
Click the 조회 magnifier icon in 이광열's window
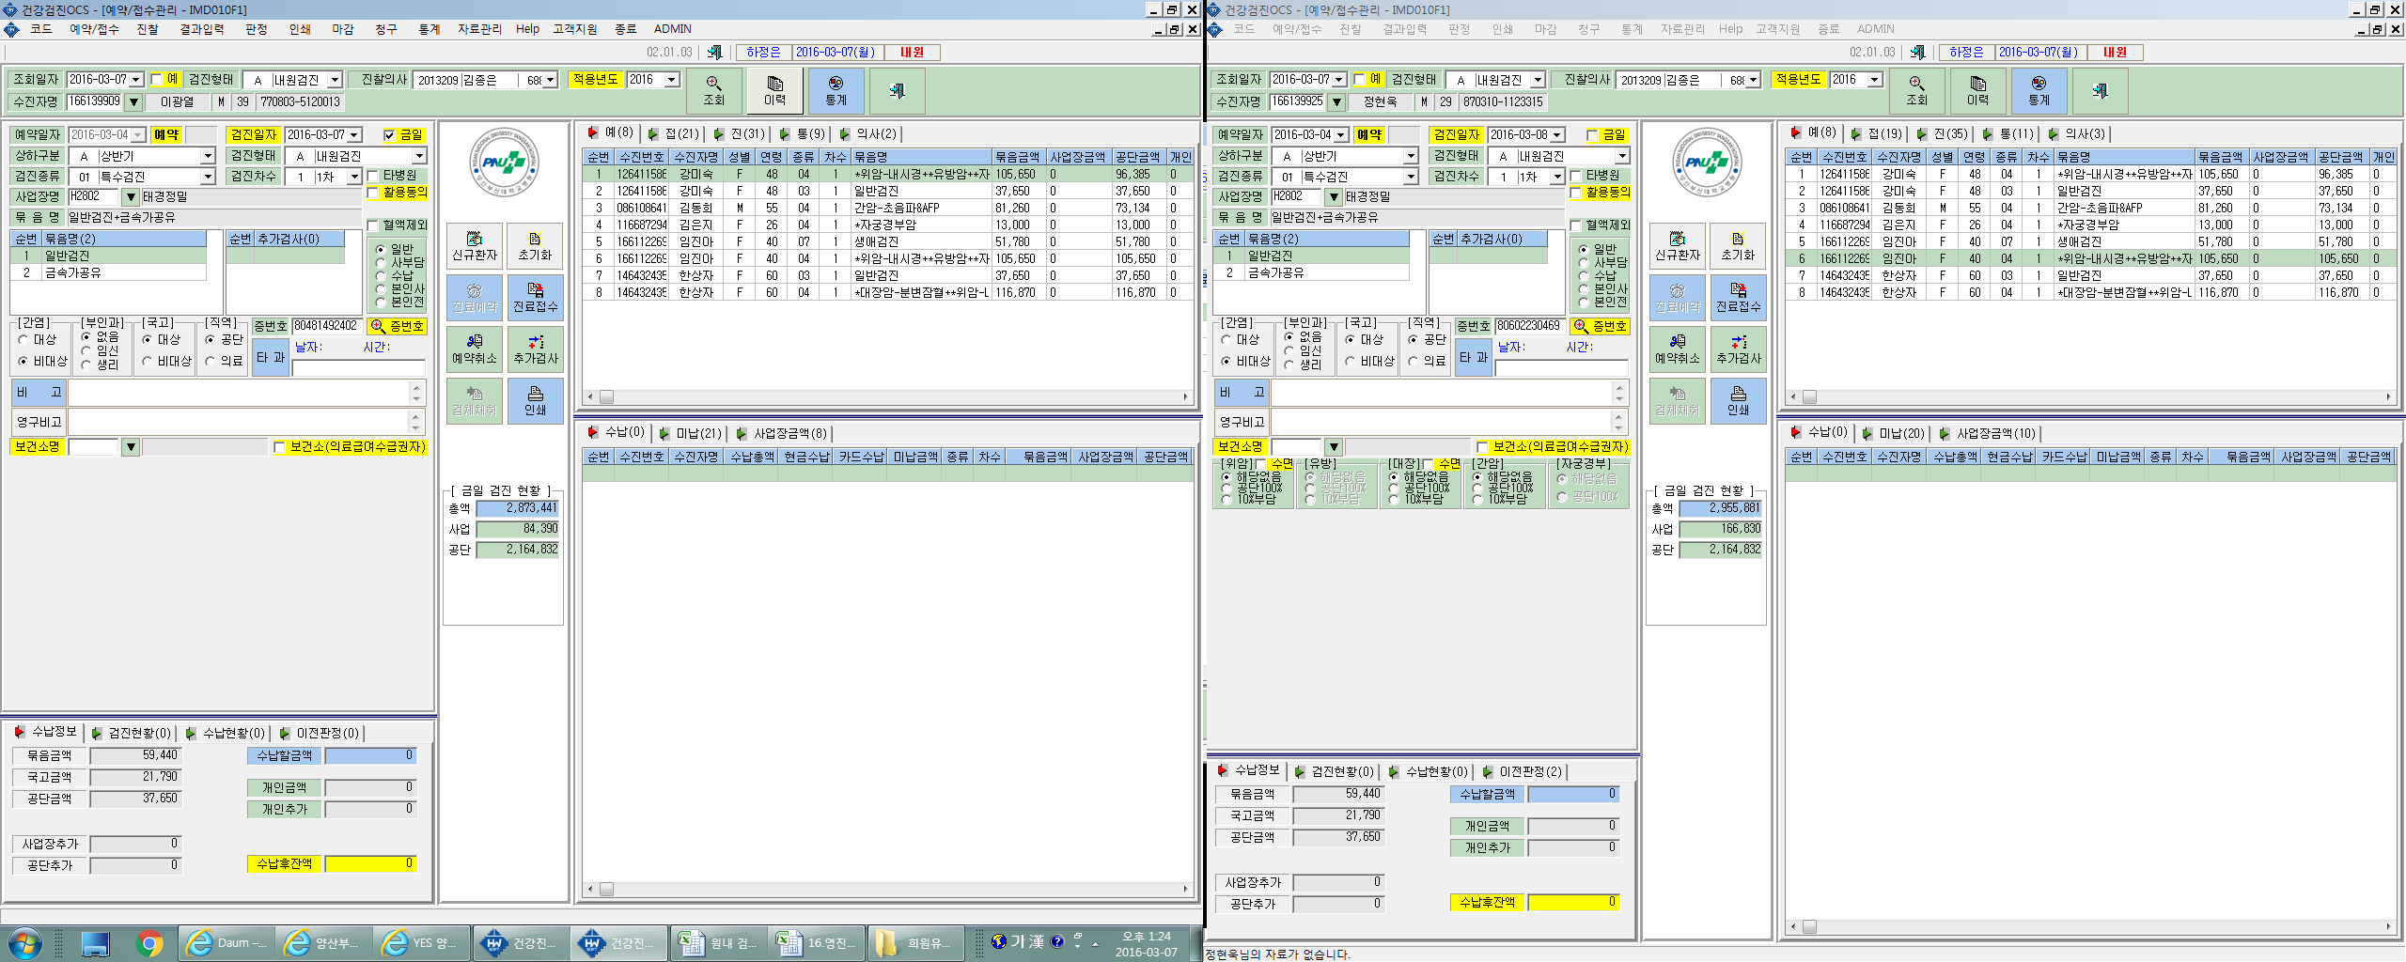[713, 90]
